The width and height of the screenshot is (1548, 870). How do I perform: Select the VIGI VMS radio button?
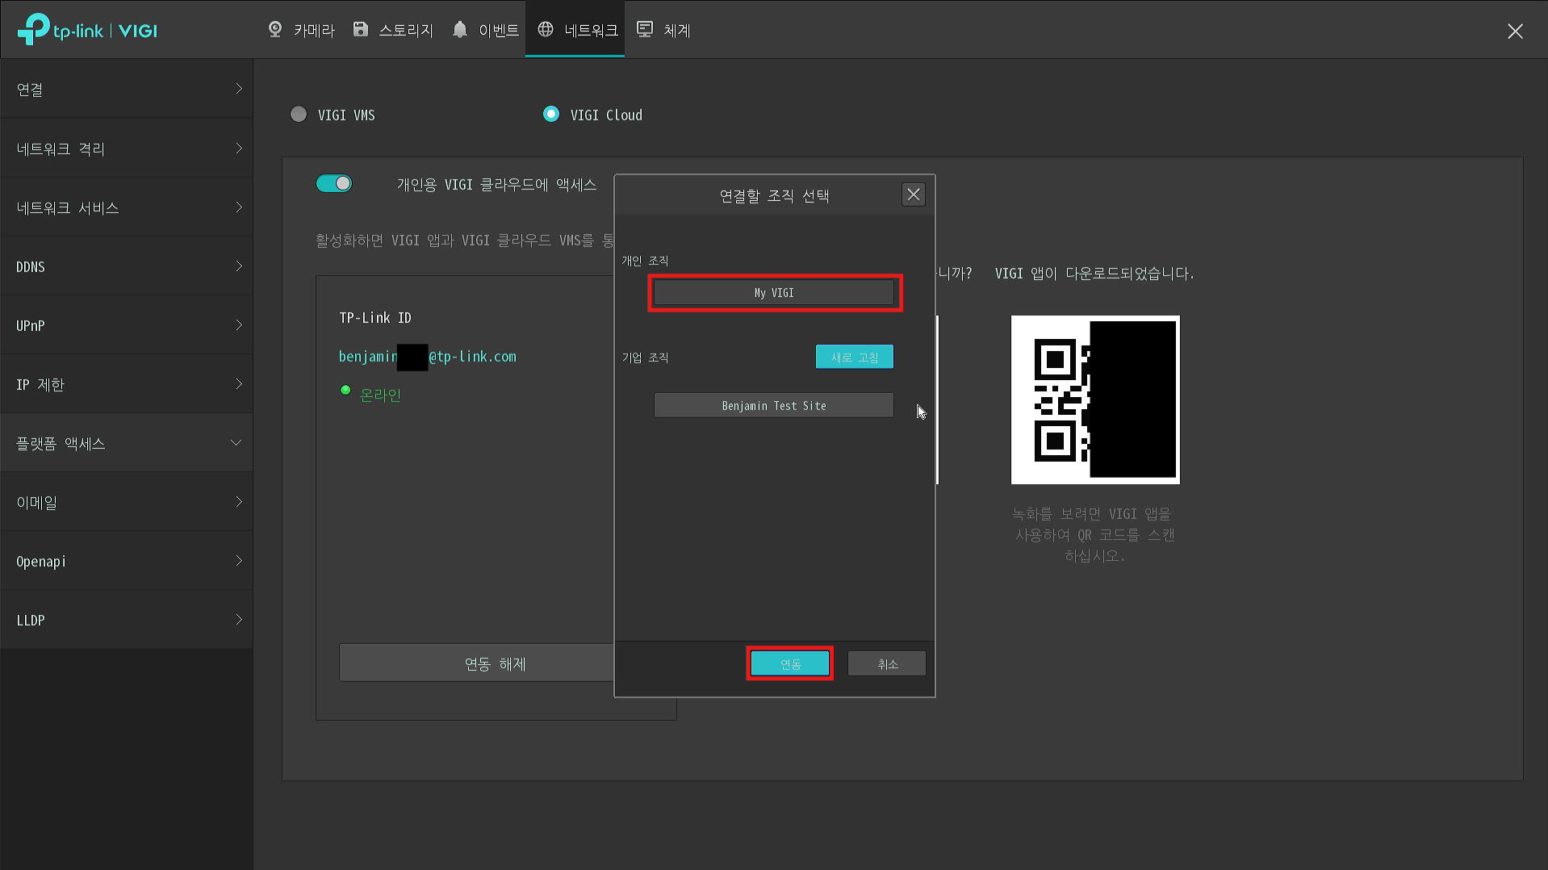(299, 115)
